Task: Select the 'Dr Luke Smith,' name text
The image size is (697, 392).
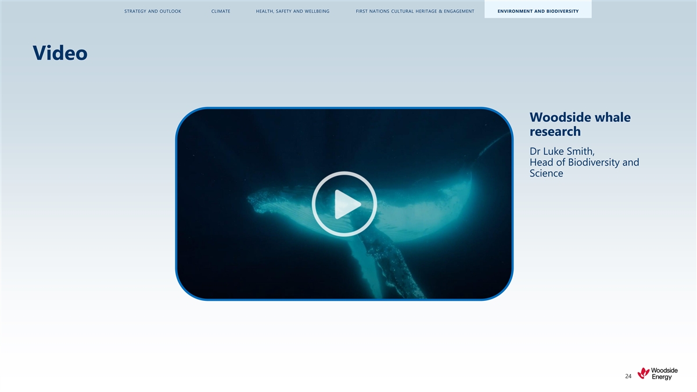Action: click(562, 152)
